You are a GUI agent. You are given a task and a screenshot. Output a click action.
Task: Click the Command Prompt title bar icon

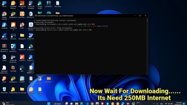point(36,16)
